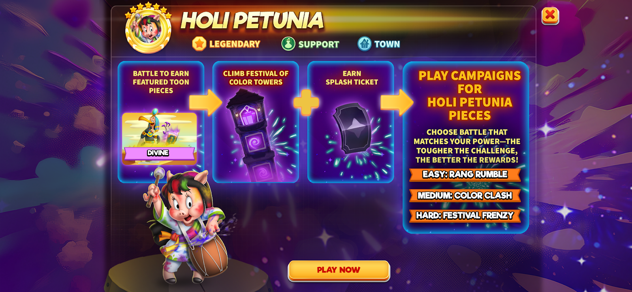Choose Easy: Rang Rumble campaign

tap(465, 174)
